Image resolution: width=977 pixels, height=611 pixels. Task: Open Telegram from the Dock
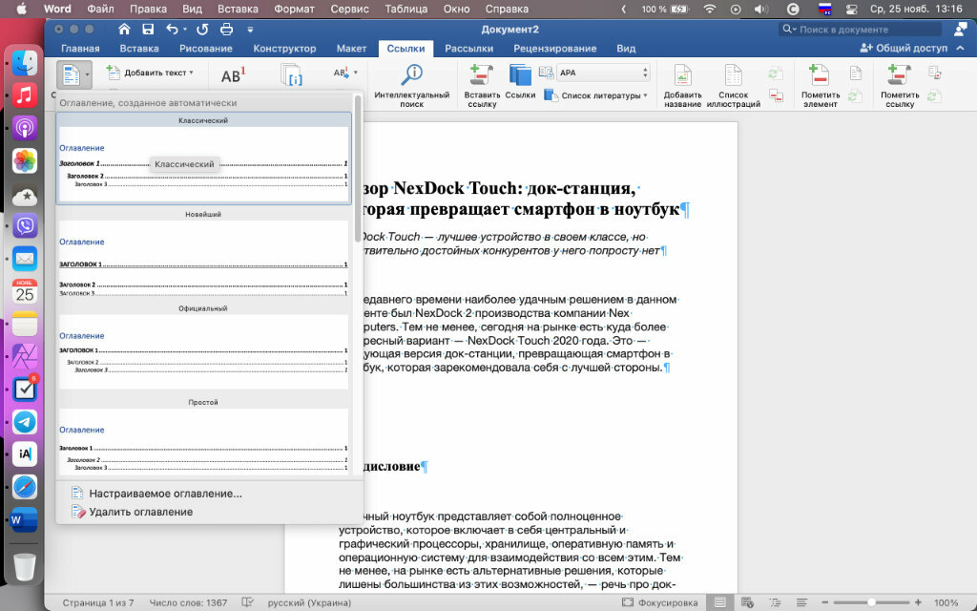[x=25, y=421]
